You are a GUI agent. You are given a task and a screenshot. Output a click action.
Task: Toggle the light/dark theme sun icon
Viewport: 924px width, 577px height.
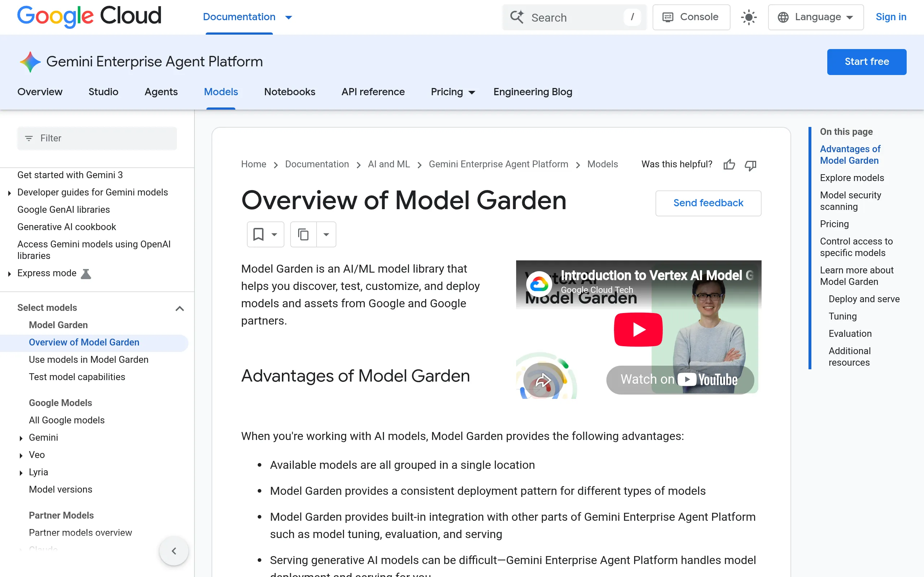[749, 17]
